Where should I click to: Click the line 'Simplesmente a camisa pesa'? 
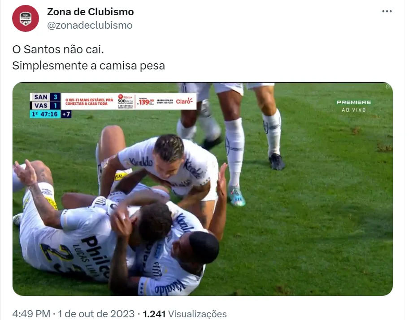click(x=88, y=65)
